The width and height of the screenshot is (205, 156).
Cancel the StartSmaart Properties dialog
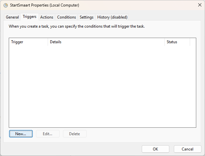(x=187, y=149)
